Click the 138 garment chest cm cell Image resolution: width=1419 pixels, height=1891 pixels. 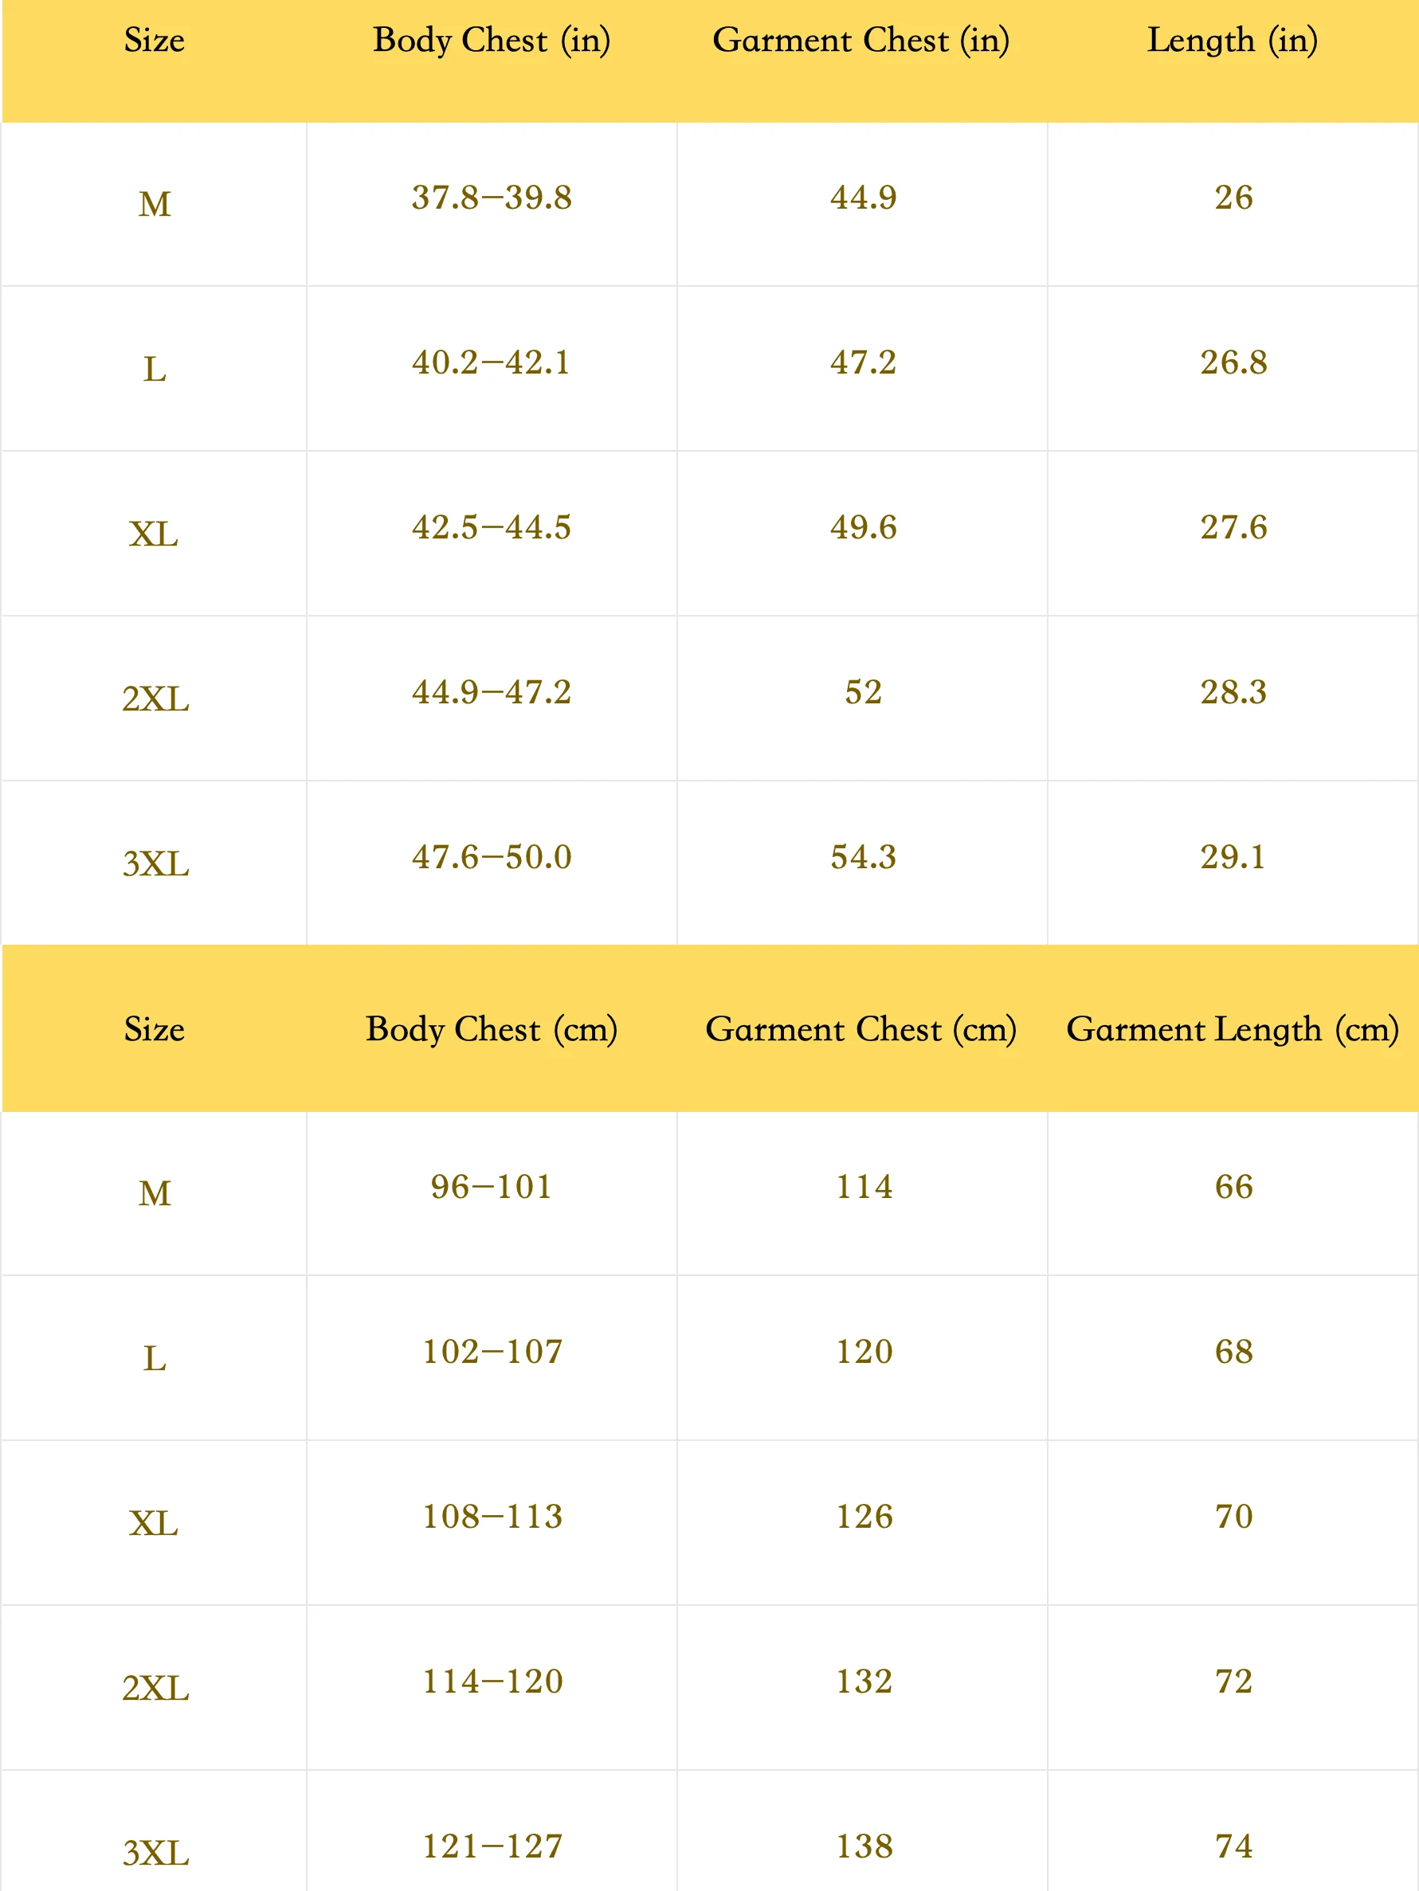864,1846
